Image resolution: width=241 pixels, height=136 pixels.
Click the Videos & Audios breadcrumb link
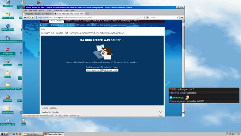tap(59, 25)
